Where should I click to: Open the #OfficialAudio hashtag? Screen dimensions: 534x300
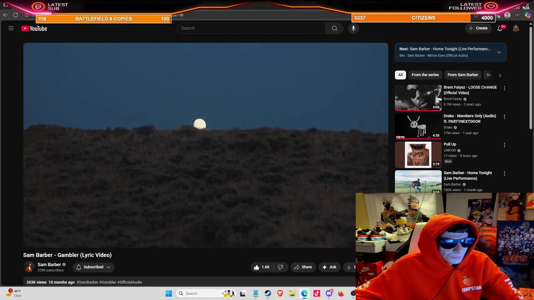pos(130,282)
